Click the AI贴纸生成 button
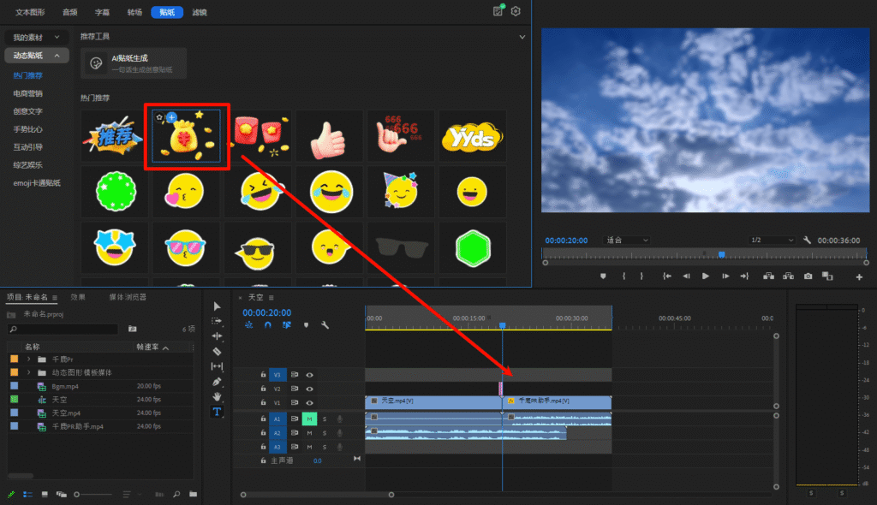 [134, 62]
